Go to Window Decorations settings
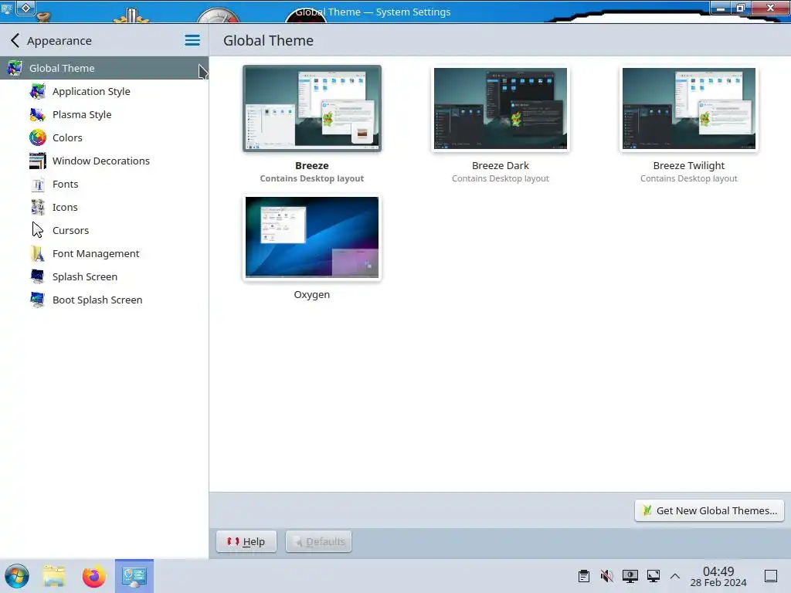The image size is (791, 593). tap(104, 161)
